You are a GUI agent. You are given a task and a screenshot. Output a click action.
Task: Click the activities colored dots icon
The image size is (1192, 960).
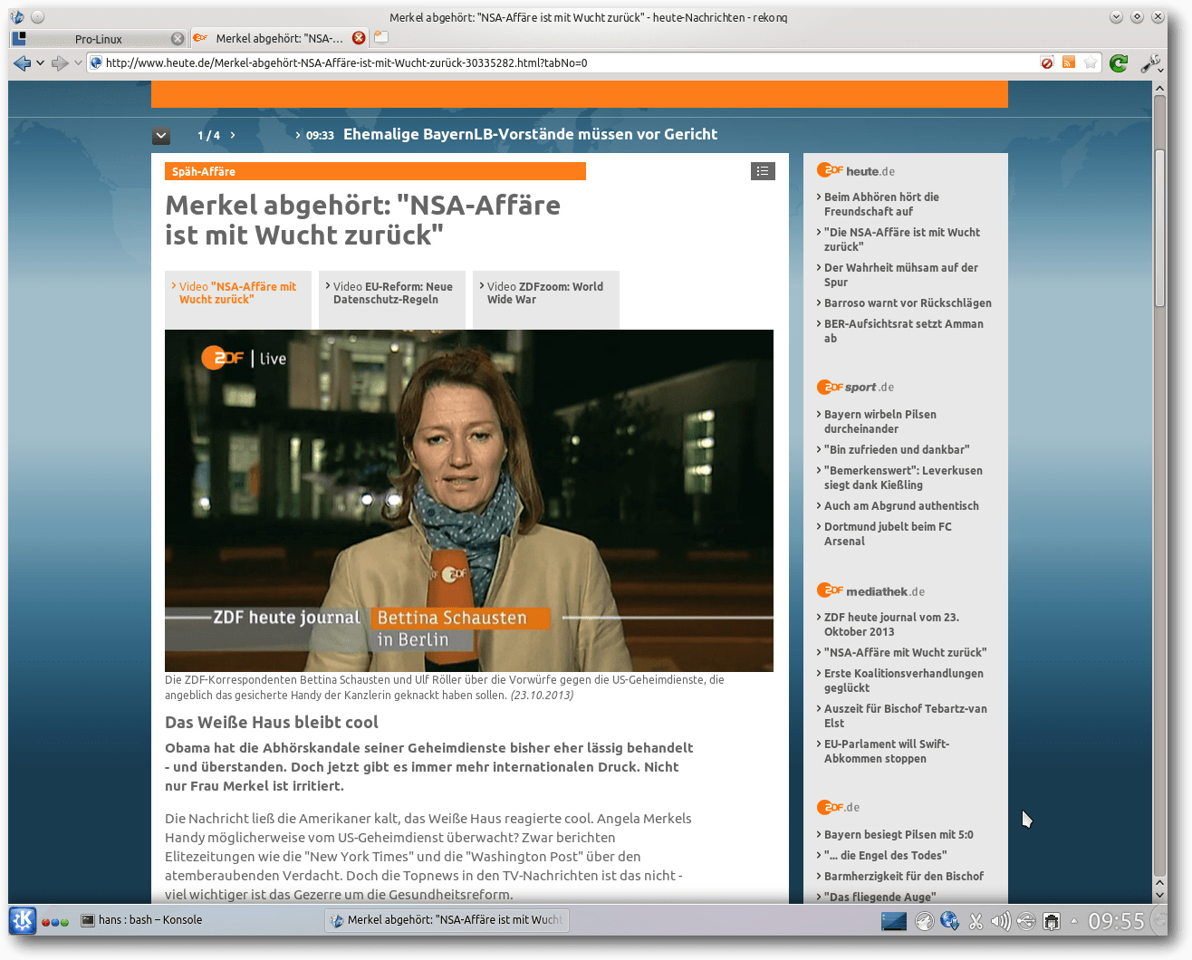click(55, 922)
